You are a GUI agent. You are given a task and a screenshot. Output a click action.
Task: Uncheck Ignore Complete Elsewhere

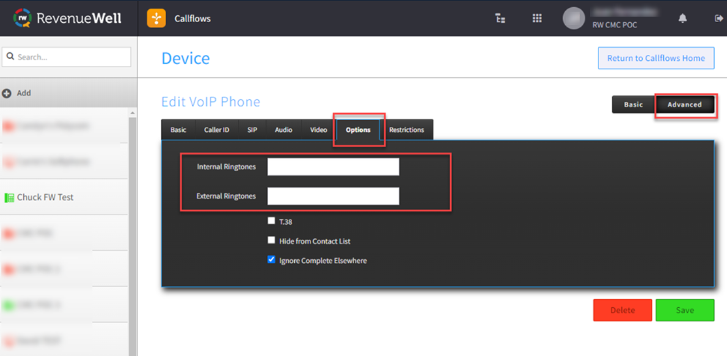[271, 260]
